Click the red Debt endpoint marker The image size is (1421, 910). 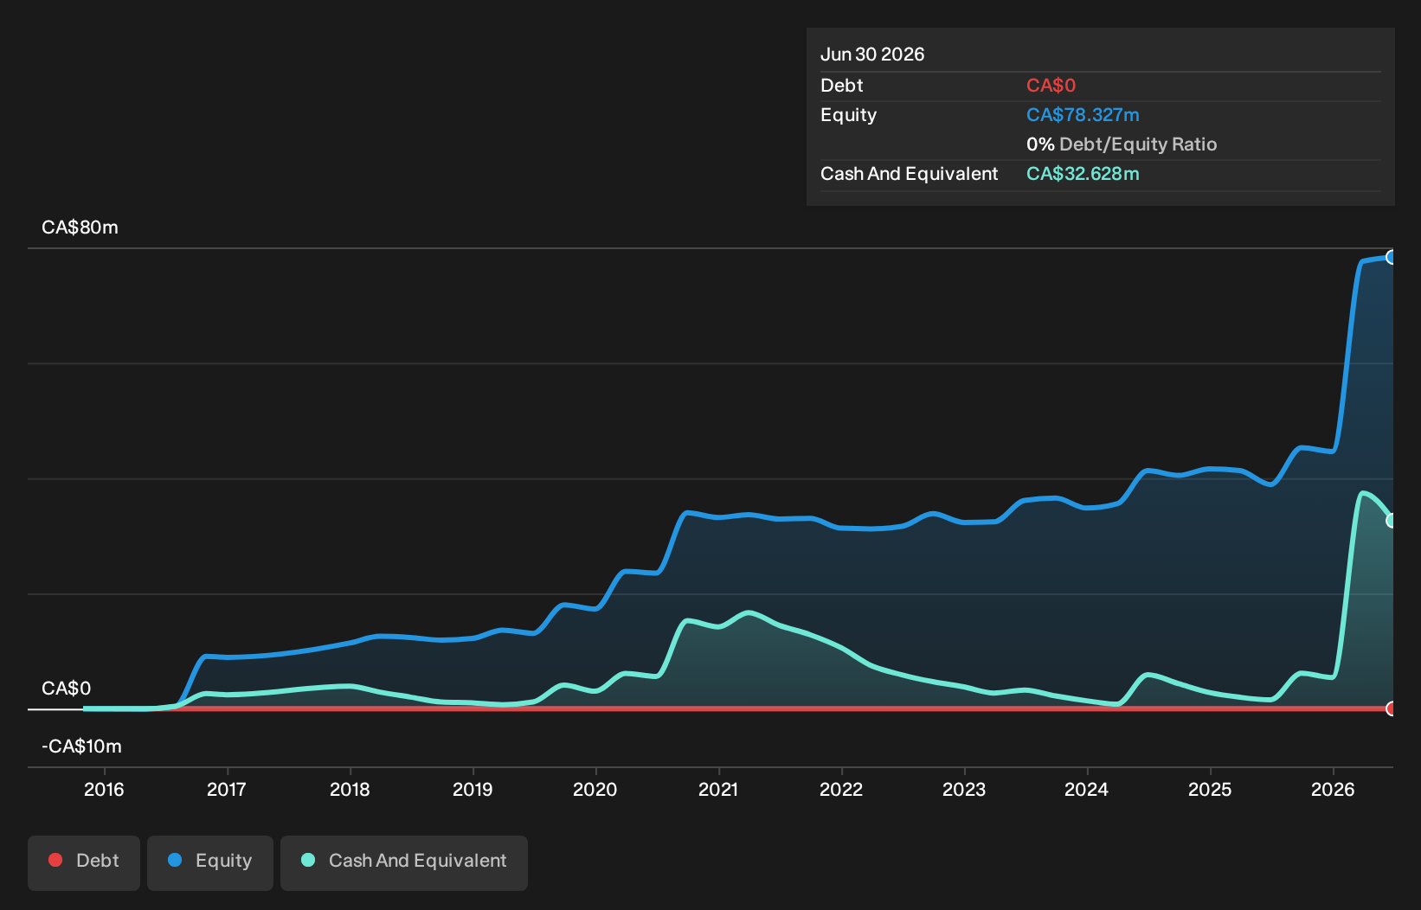coord(1391,708)
